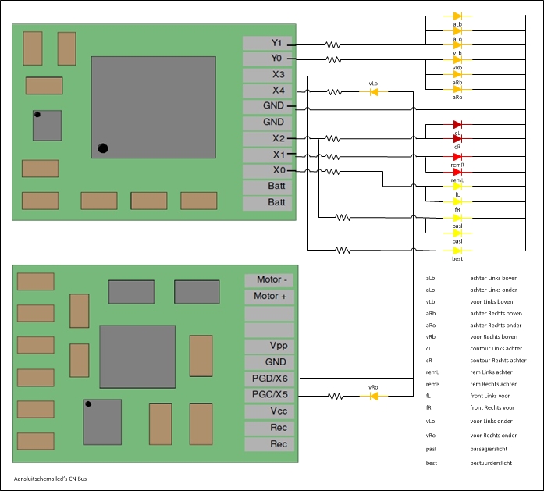Click the yellow fL LED symbol
This screenshot has width=544, height=491.
point(457,187)
